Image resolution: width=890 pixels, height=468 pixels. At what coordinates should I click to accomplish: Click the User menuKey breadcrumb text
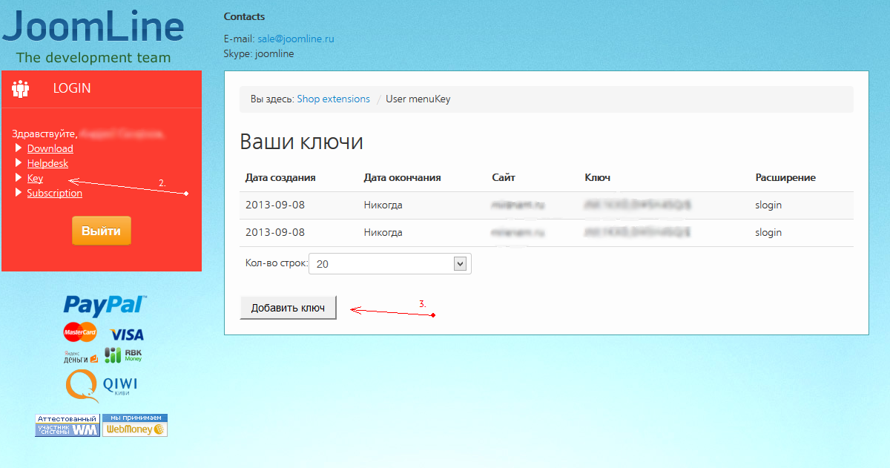pos(418,99)
